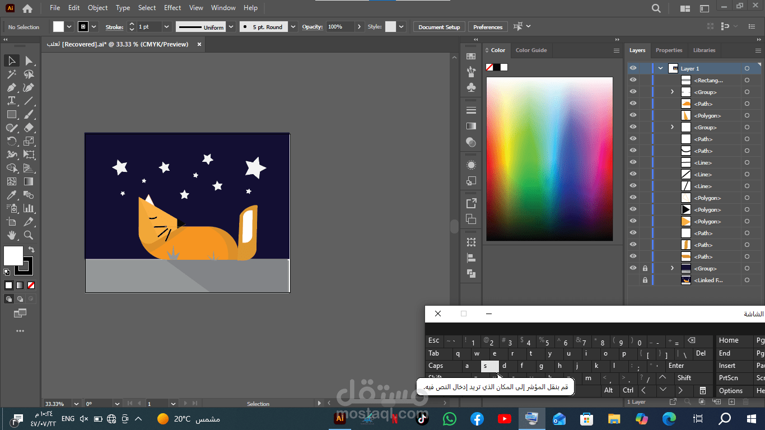Open the opacity percentage dropdown
765x430 pixels.
point(358,27)
